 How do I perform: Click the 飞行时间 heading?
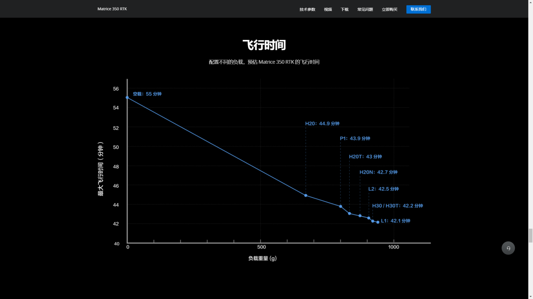tap(264, 45)
